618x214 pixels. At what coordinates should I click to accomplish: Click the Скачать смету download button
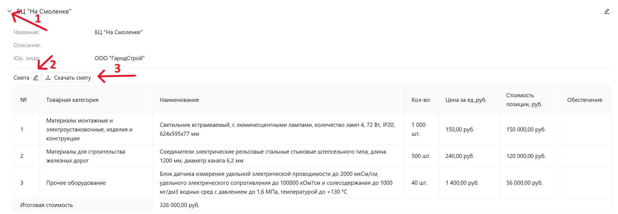click(x=68, y=77)
